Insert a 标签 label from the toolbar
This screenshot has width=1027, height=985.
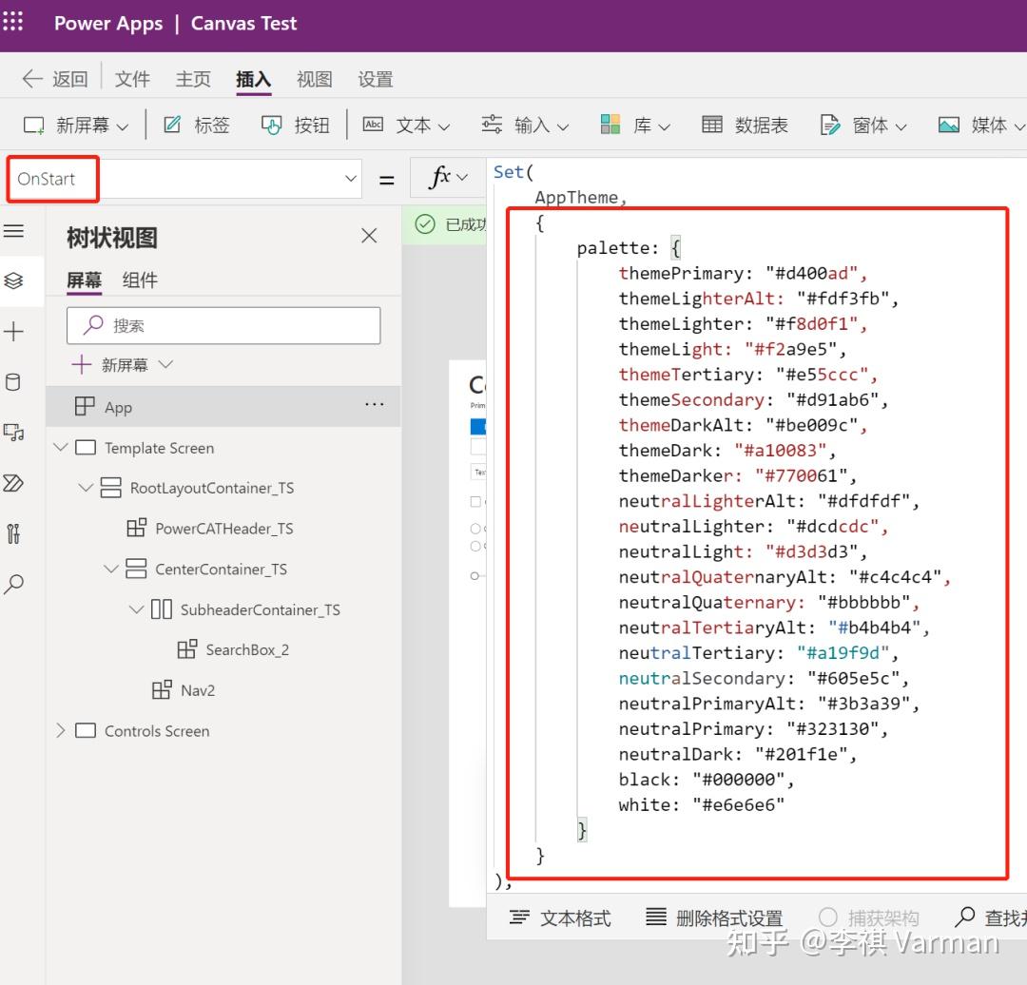point(196,124)
